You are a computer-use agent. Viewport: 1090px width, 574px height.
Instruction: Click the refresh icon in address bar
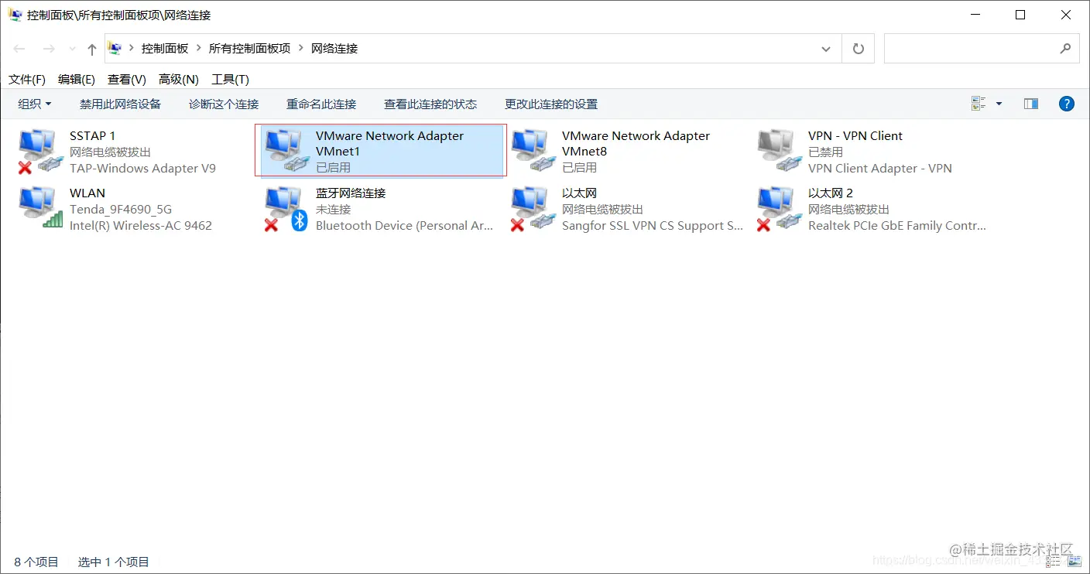point(858,48)
